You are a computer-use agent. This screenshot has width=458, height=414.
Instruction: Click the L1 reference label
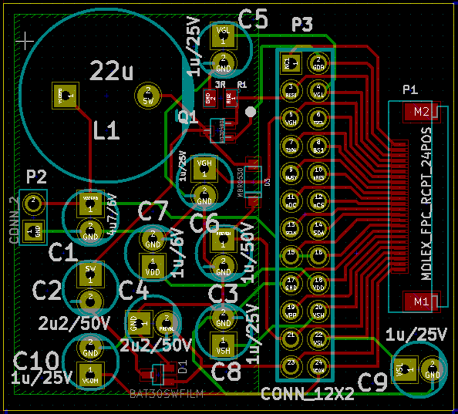(106, 130)
